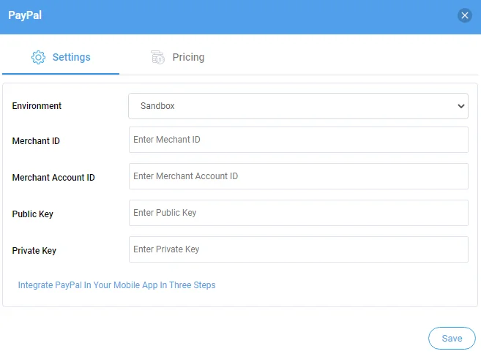481x354 pixels.
Task: Click the Environment field label
Action: pyautogui.click(x=37, y=106)
